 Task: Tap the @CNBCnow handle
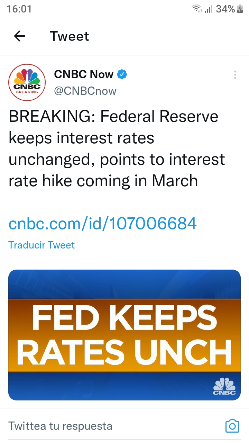click(x=85, y=91)
